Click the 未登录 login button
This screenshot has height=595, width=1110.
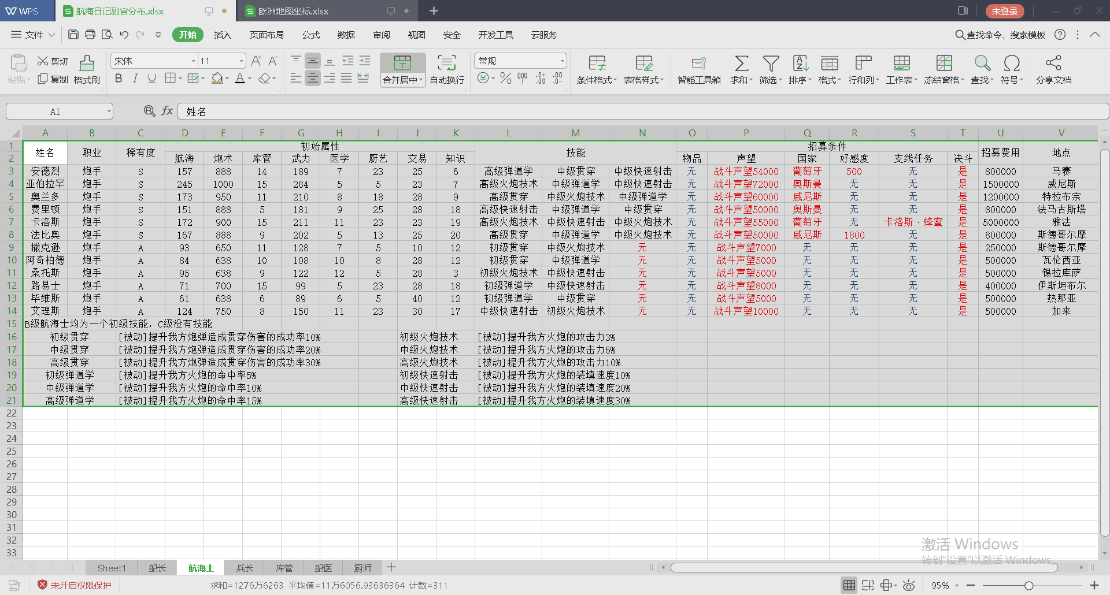tap(1005, 11)
